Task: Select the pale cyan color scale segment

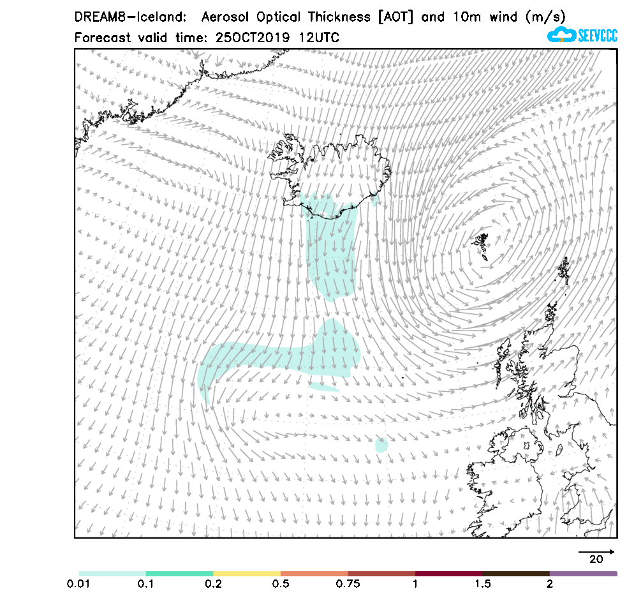Action: 112,574
